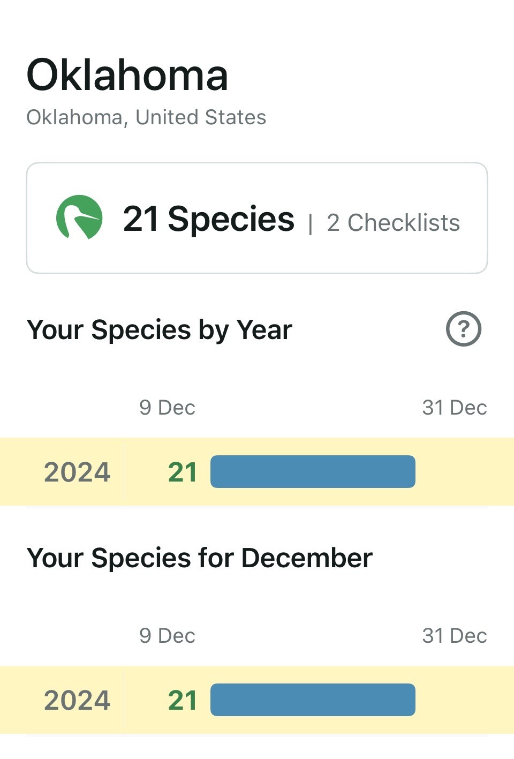Open the 2 Checklists link
This screenshot has width=514, height=759.
pos(393,223)
